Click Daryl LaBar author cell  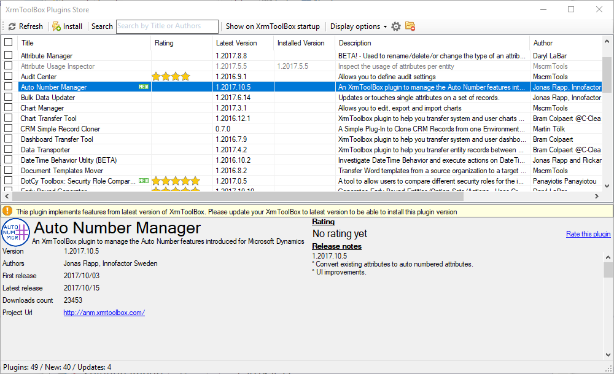[x=550, y=56]
